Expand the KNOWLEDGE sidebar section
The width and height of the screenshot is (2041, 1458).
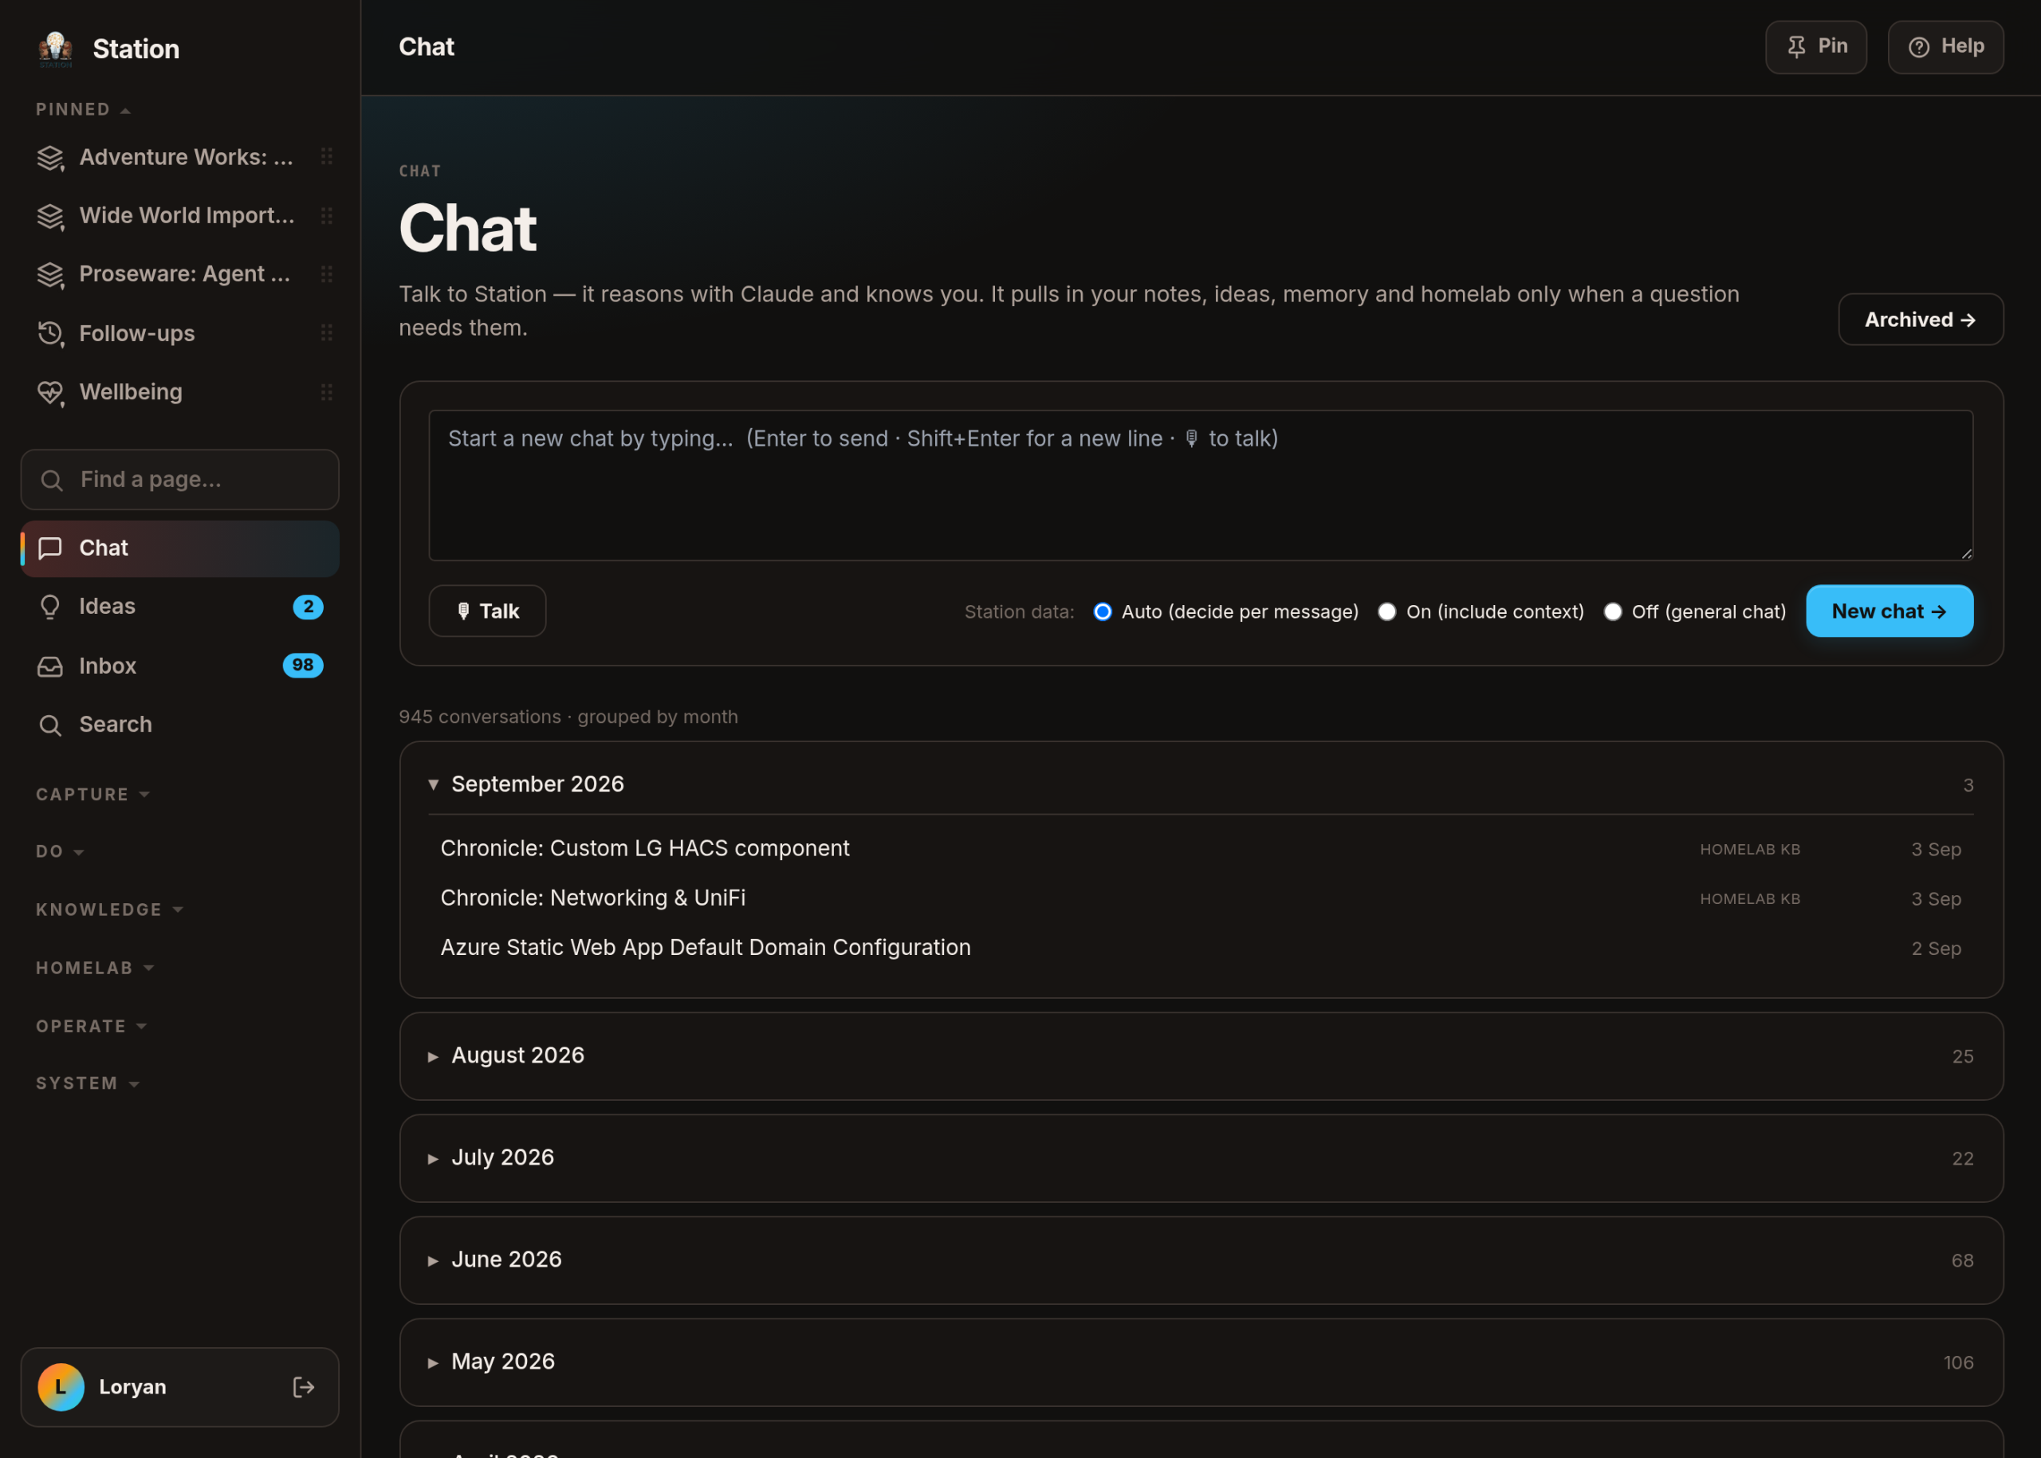[x=109, y=910]
